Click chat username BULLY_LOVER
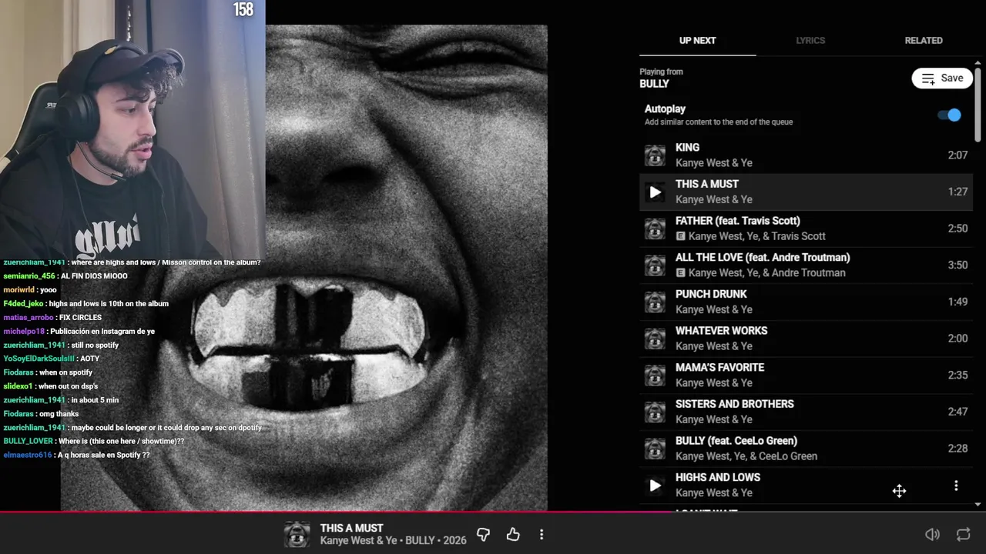The width and height of the screenshot is (986, 554). point(28,441)
